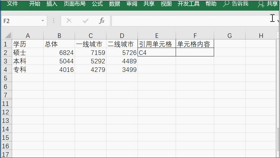
Task: Expand the Name Box dropdown arrow
Action: (x=43, y=21)
